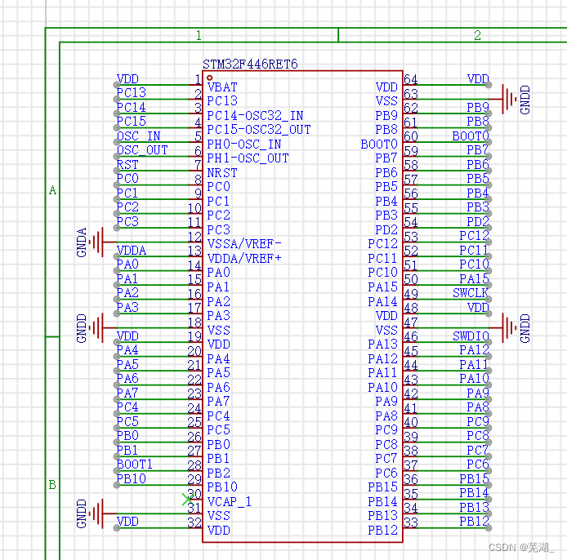Image resolution: width=567 pixels, height=560 pixels.
Task: Select the VDD net label left of pin 32
Action: [x=127, y=522]
